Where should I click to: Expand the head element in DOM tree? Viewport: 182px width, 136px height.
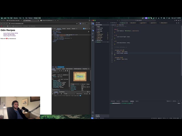[x=53, y=33]
